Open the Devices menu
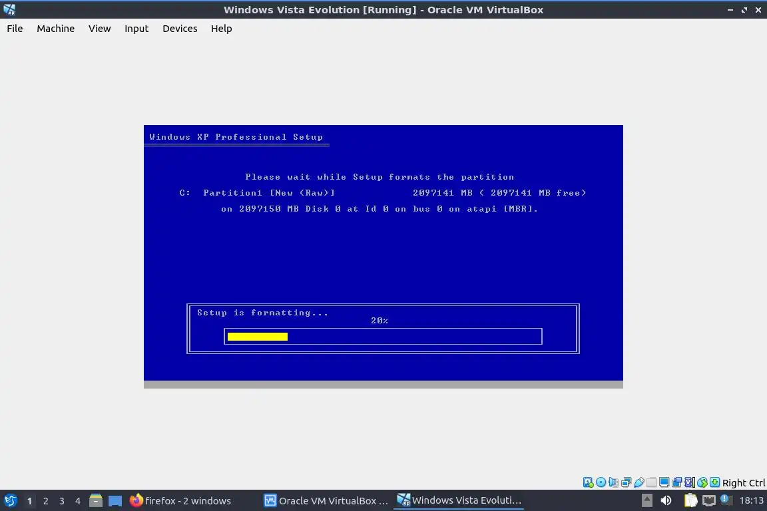This screenshot has height=511, width=767. pos(180,29)
